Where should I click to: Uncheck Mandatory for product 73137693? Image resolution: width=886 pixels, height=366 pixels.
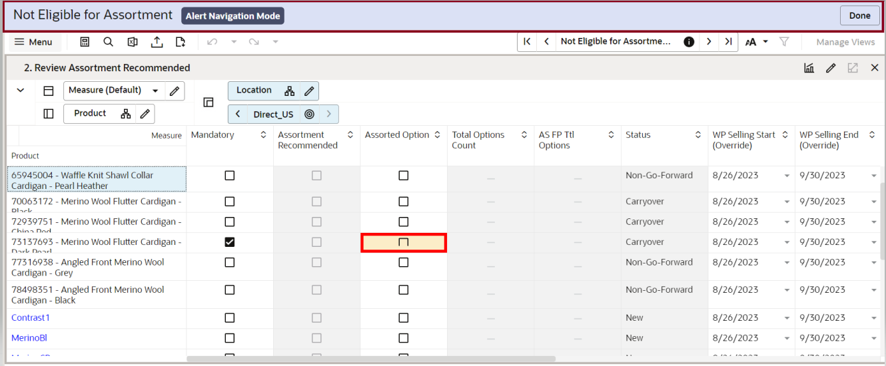click(230, 242)
